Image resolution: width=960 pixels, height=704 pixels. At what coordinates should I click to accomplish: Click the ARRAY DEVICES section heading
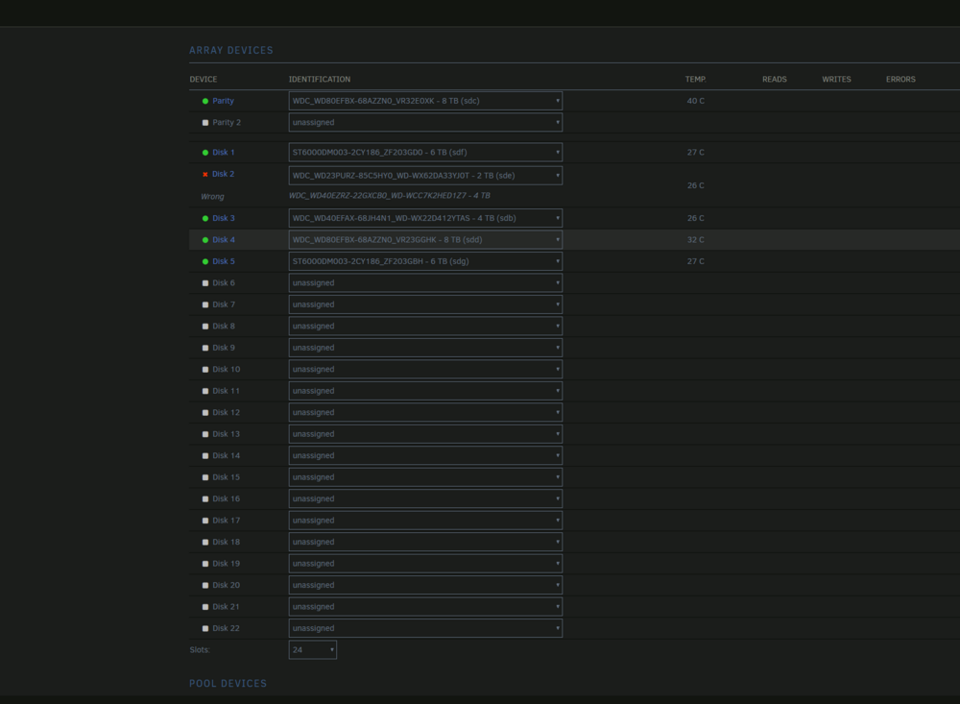pos(231,51)
